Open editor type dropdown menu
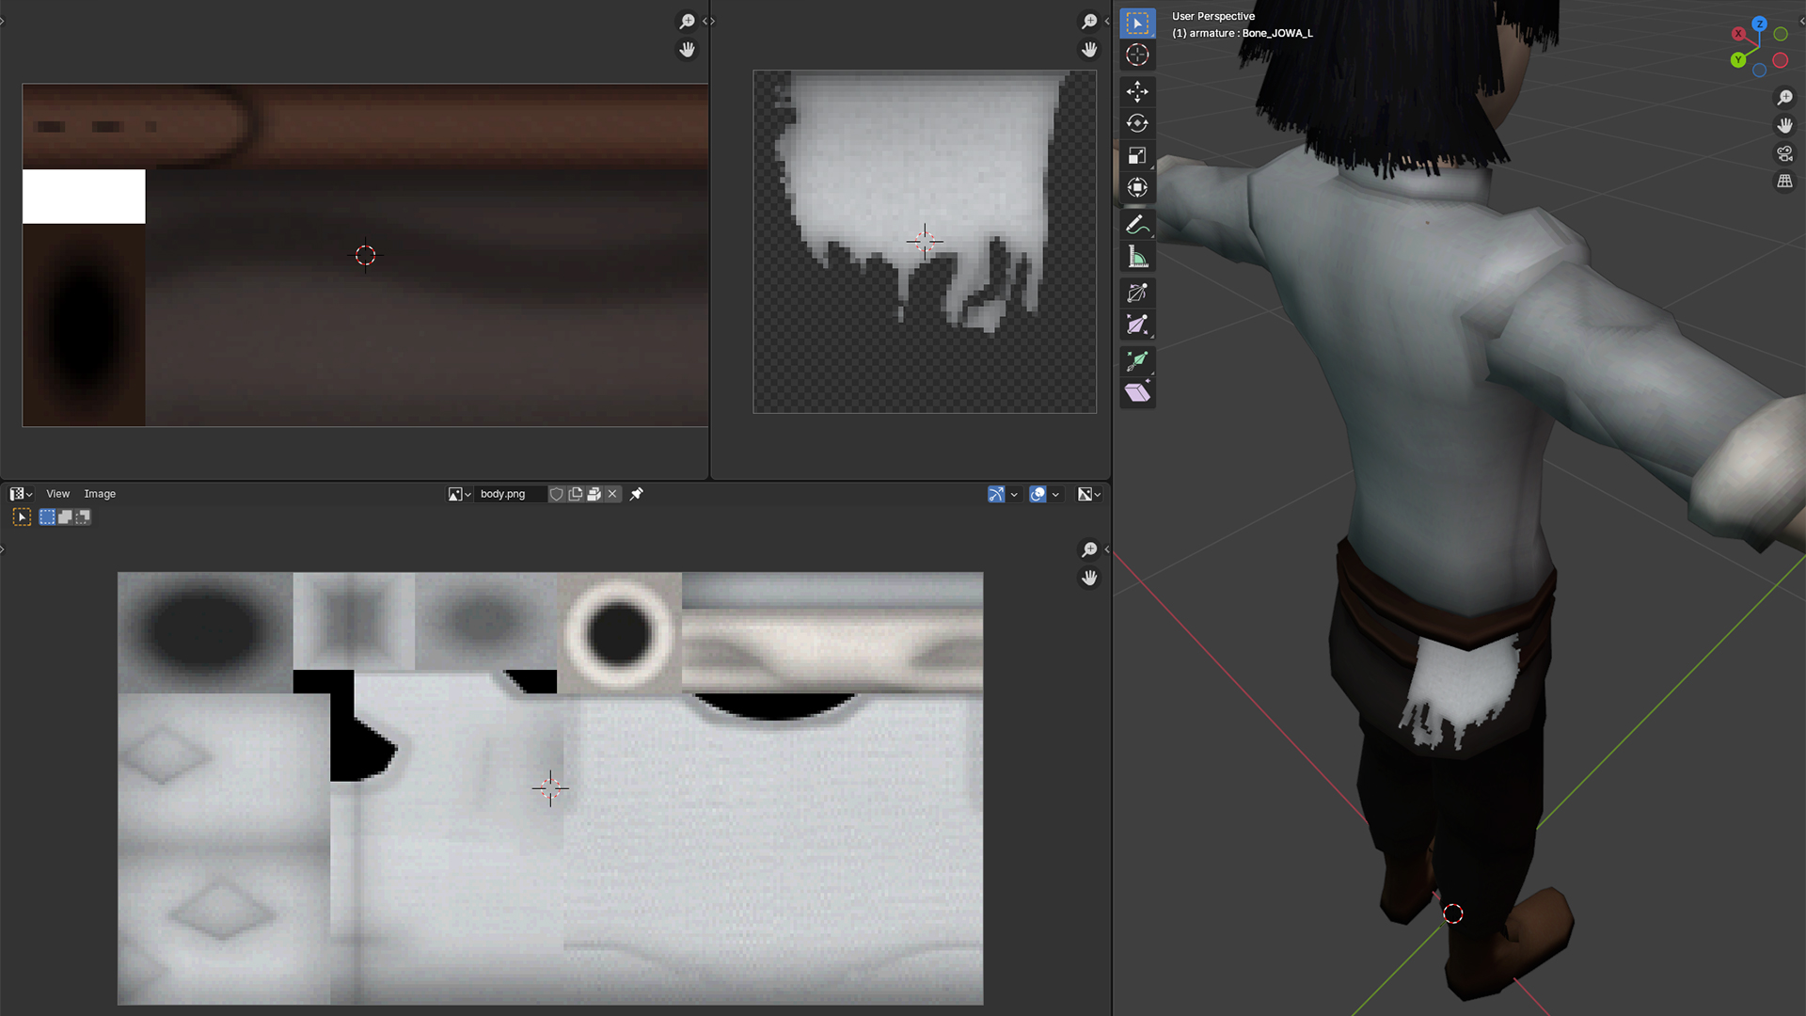This screenshot has width=1806, height=1016. coord(21,494)
